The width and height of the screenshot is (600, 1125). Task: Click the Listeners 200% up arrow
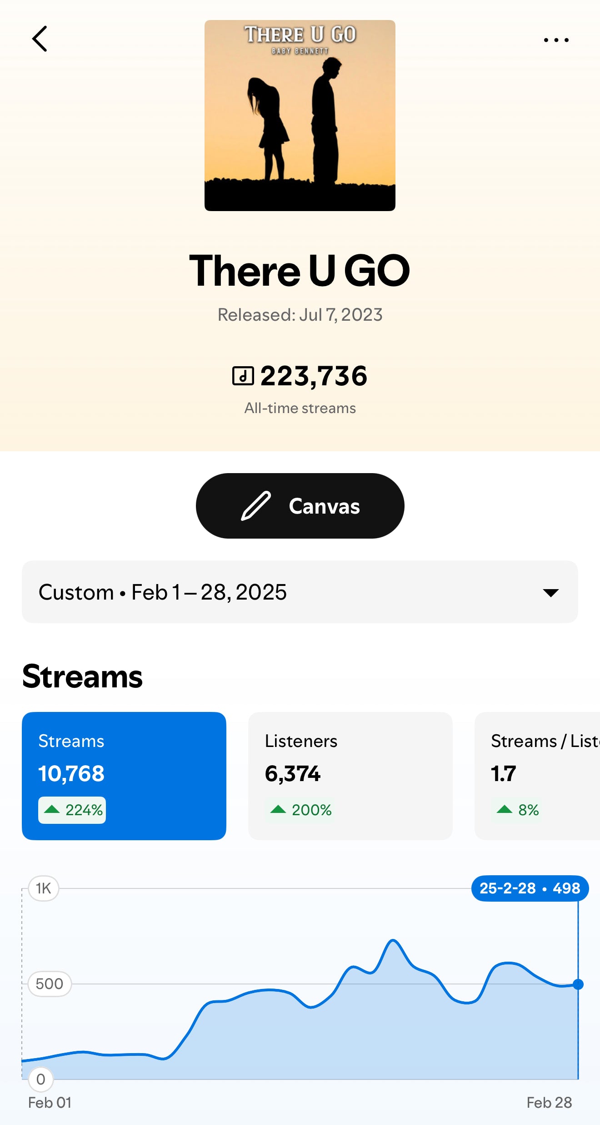tap(278, 809)
